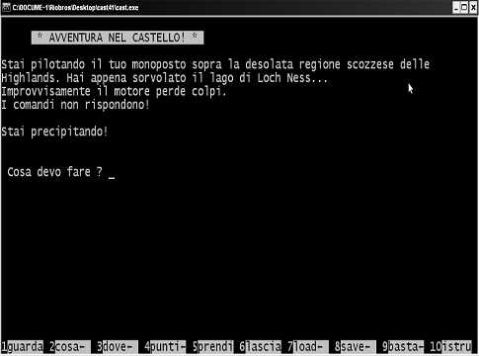Image resolution: width=479 pixels, height=356 pixels.
Task: Click the line starting 'Stai pilotando il tuo monoposto'
Action: (215, 64)
